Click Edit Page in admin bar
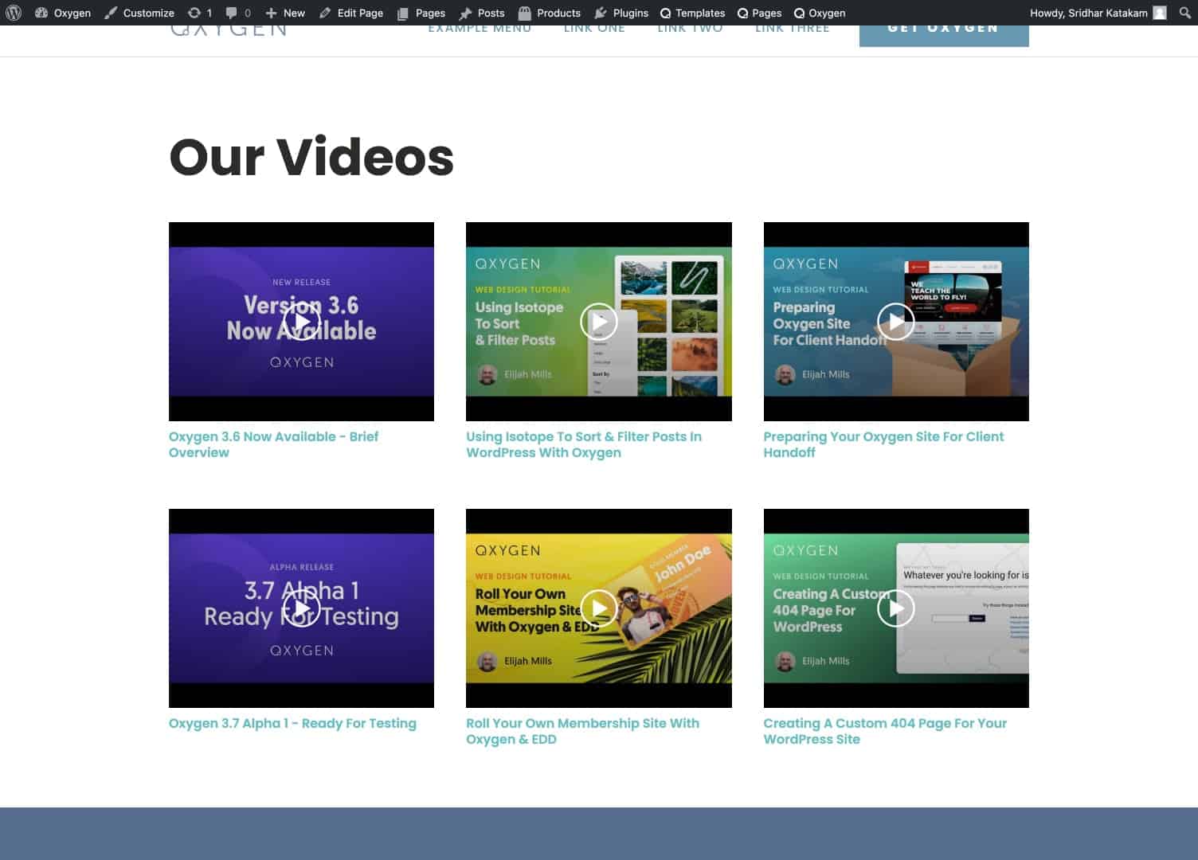This screenshot has width=1198, height=860. 351,13
